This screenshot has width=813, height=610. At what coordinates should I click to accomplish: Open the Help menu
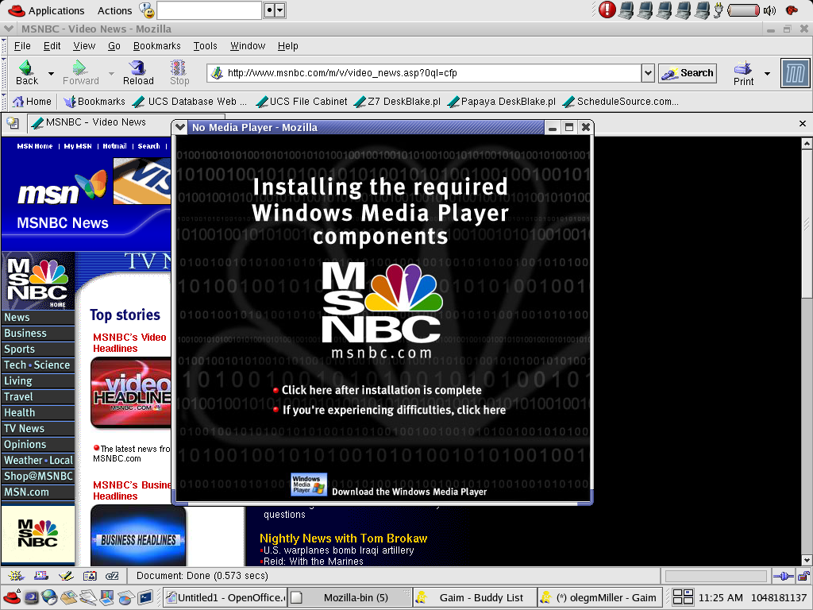tap(287, 46)
